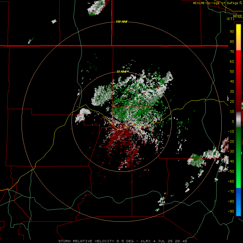Click the "-20" scale label

click(x=231, y=141)
